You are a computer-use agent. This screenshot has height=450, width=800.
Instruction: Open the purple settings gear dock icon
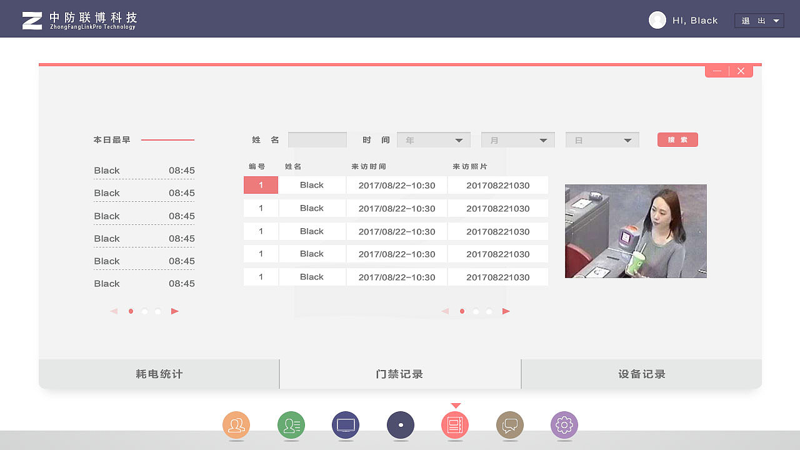click(x=564, y=426)
